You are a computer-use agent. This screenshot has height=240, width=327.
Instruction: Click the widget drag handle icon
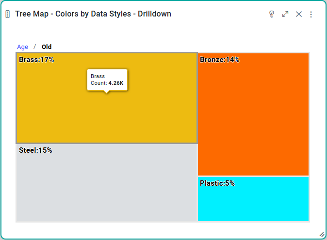[7, 14]
